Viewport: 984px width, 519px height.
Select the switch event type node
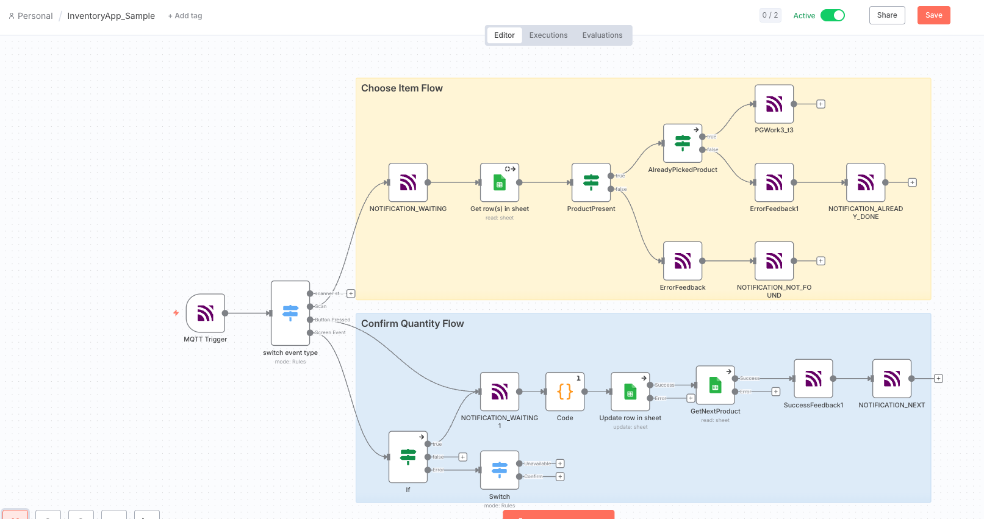290,313
